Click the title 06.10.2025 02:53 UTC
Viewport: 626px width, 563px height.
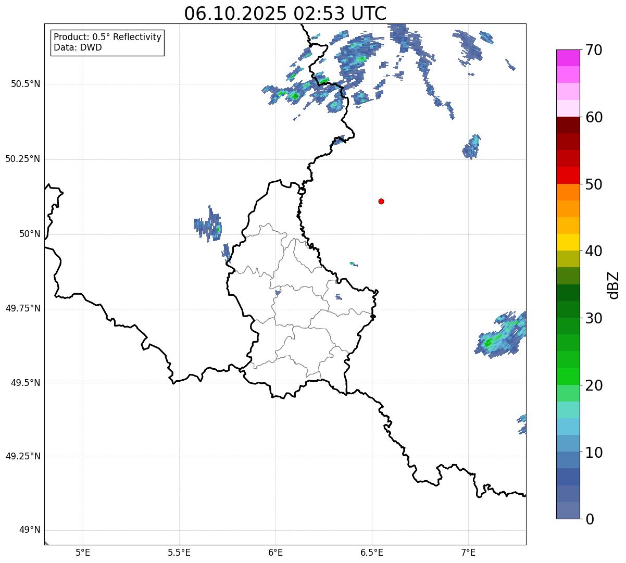285,14
